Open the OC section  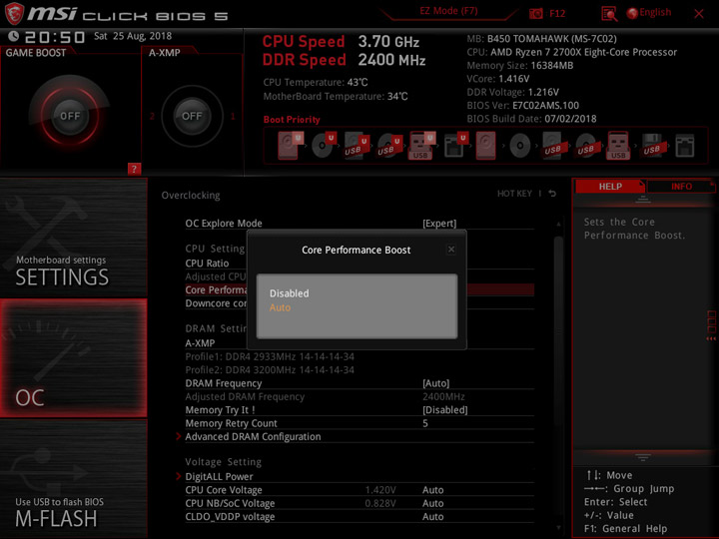(73, 358)
